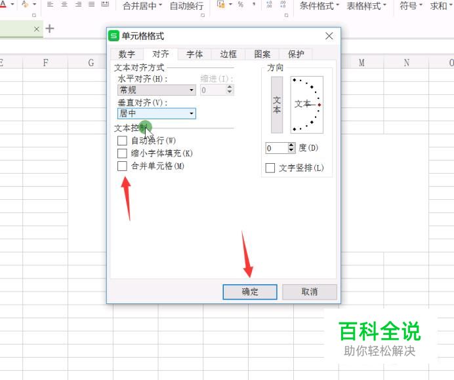Click the 自动换行 toolbar button
The image size is (454, 380).
186,6
